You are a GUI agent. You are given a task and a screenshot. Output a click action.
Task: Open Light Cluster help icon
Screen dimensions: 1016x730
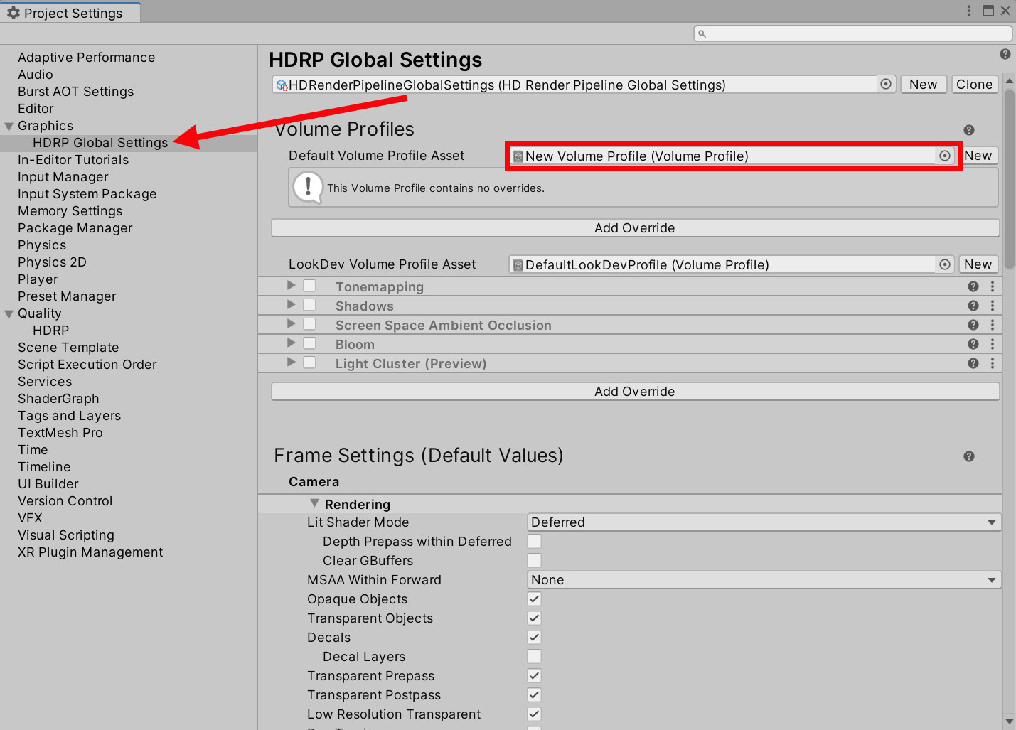coord(973,363)
